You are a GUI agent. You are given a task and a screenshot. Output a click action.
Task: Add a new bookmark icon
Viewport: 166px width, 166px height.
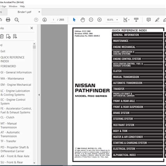(8, 36)
